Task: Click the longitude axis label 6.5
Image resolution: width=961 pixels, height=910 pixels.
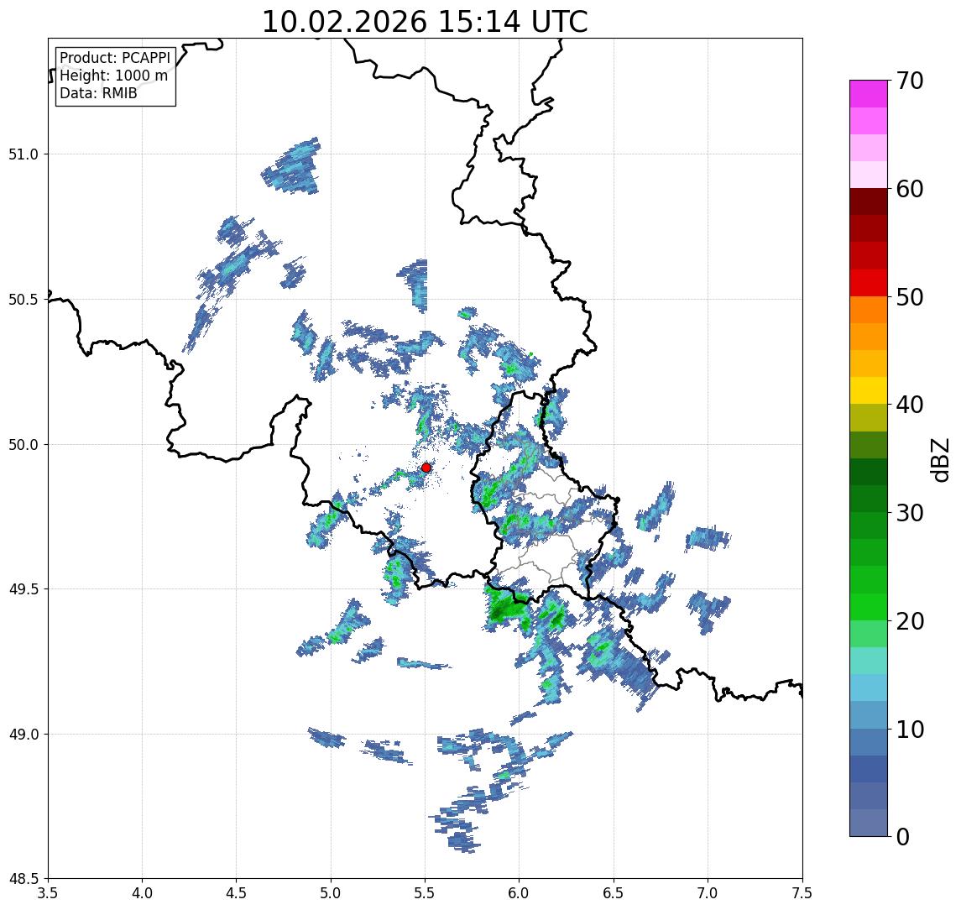Action: point(614,892)
